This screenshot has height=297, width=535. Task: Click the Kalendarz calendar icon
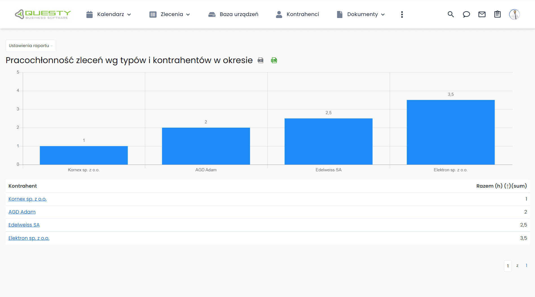(89, 14)
